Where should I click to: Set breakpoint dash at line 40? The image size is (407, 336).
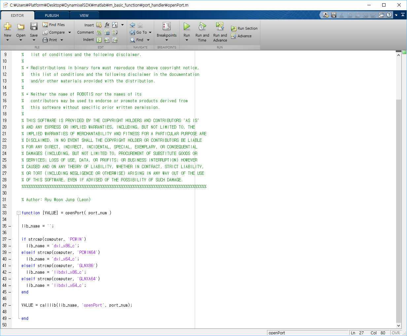(x=10, y=259)
